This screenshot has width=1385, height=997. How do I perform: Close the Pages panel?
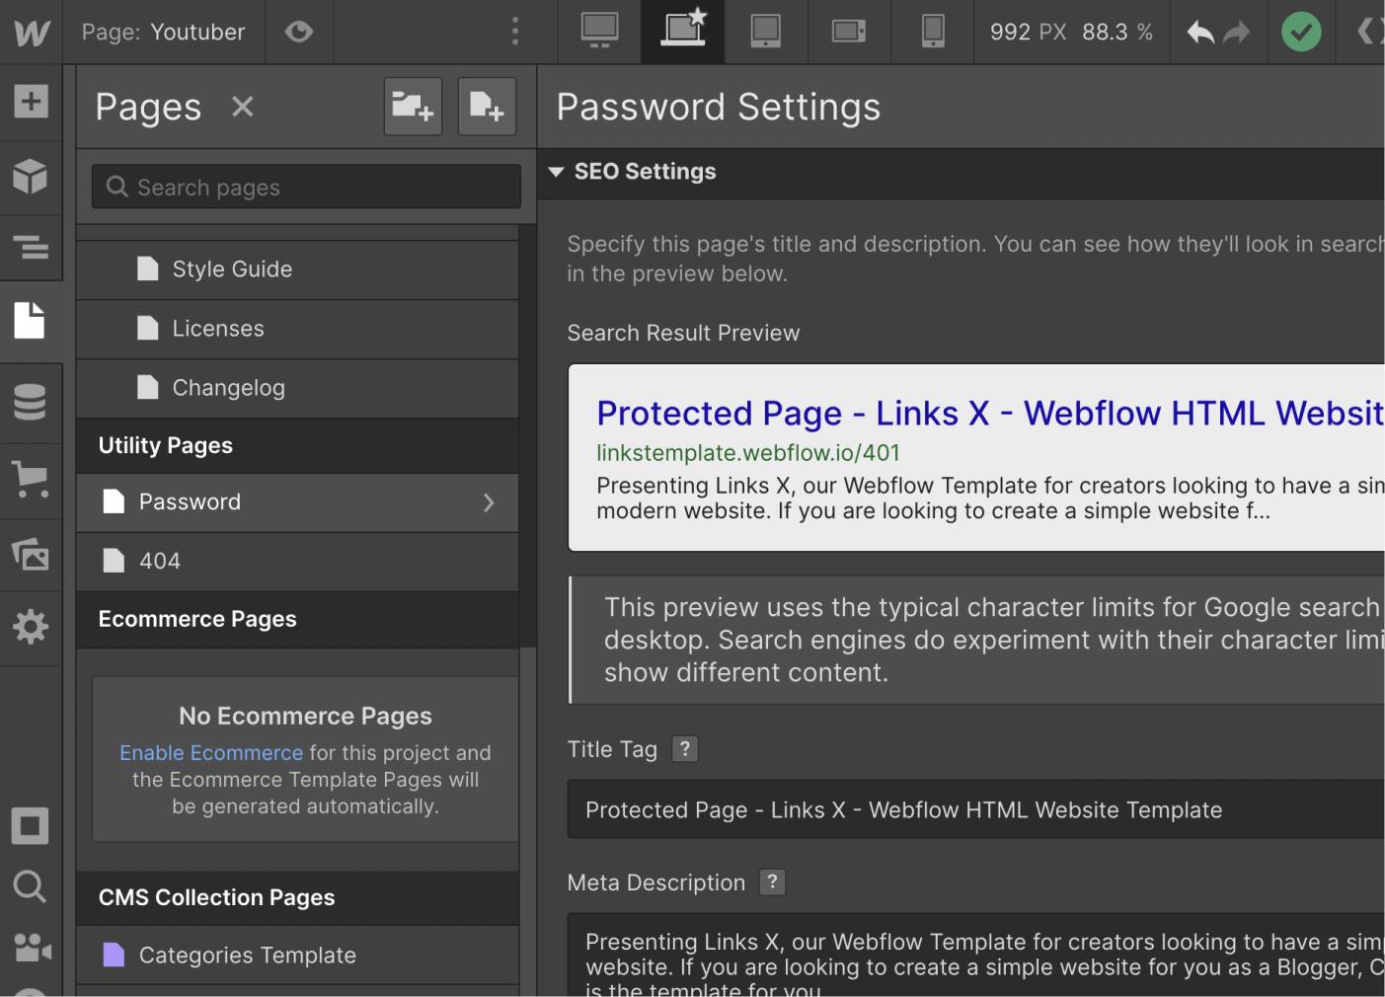[x=243, y=107]
